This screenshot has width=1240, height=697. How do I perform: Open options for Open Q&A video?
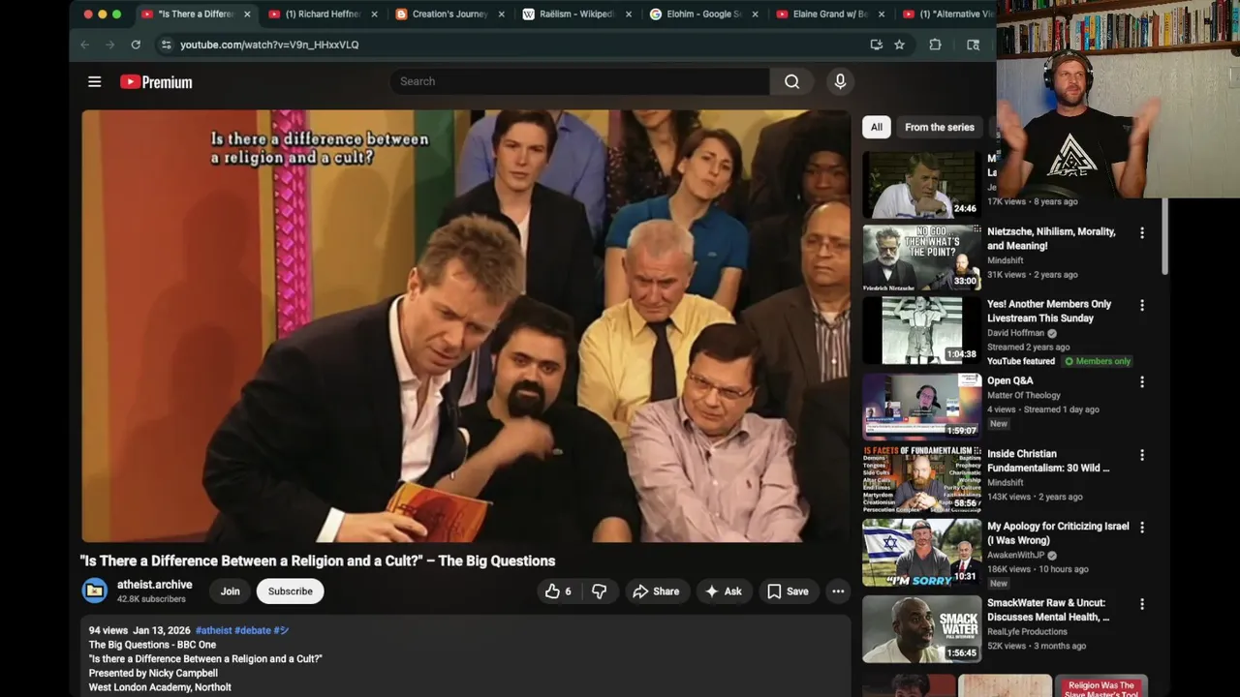pos(1141,382)
